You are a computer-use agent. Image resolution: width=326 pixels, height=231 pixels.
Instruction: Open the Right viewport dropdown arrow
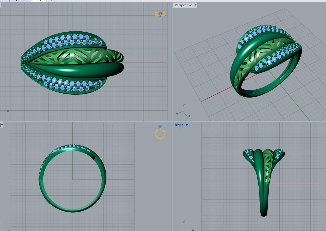pyautogui.click(x=186, y=125)
